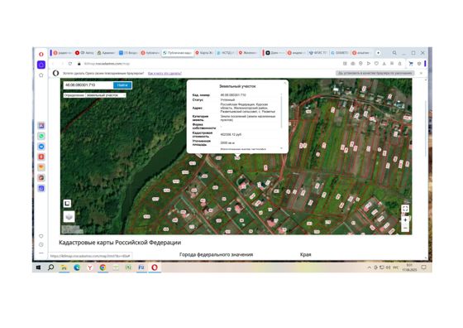The width and height of the screenshot is (463, 328).
Task: Zoom in the map with plus button
Action: coord(405,220)
